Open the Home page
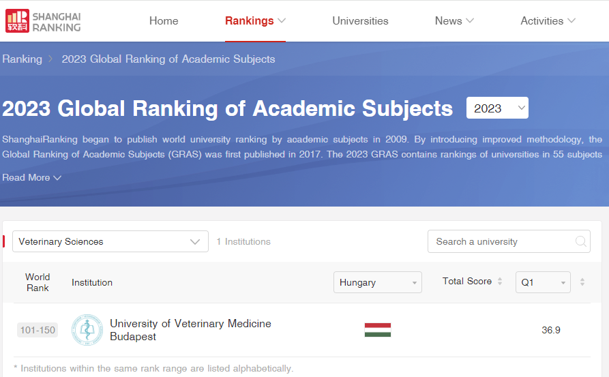 click(x=164, y=21)
